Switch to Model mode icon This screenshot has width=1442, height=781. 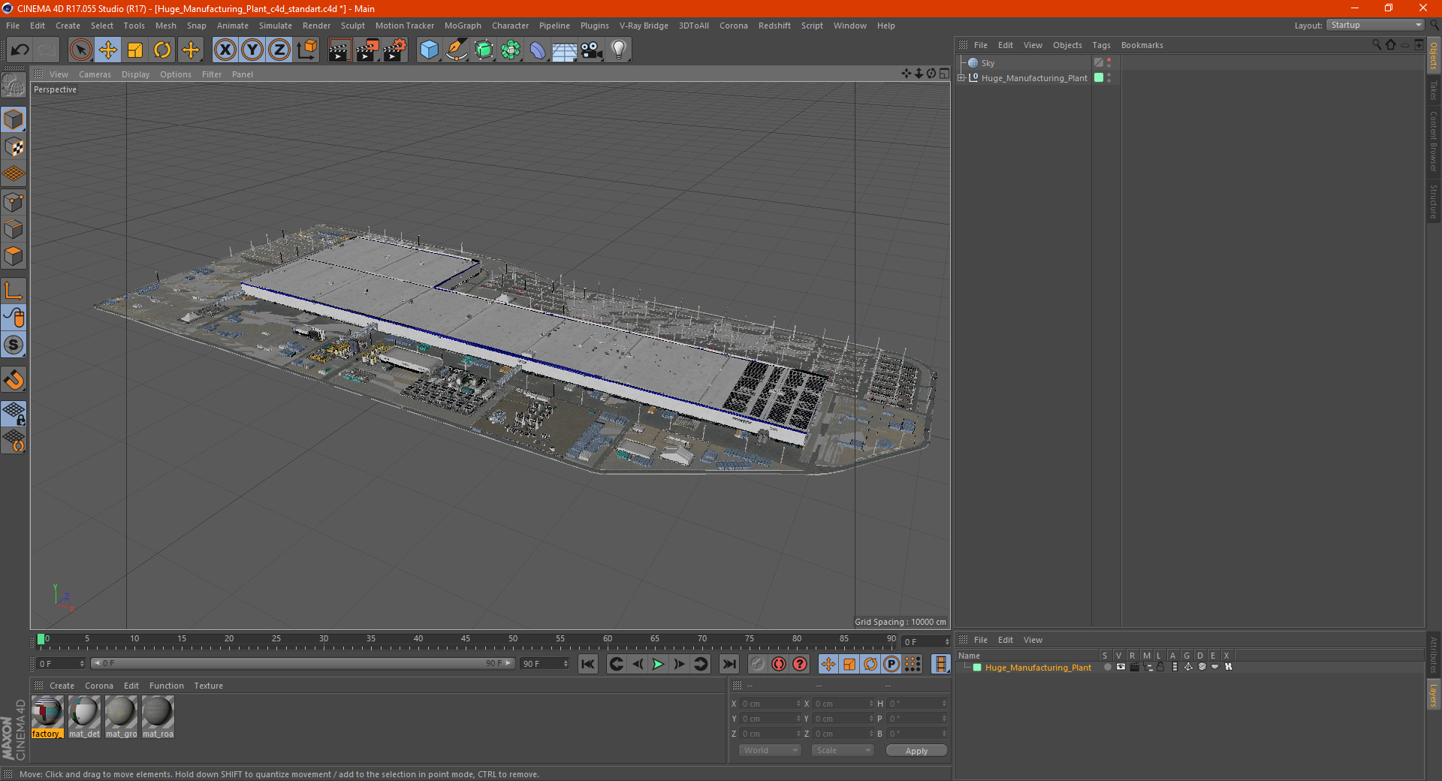click(14, 119)
